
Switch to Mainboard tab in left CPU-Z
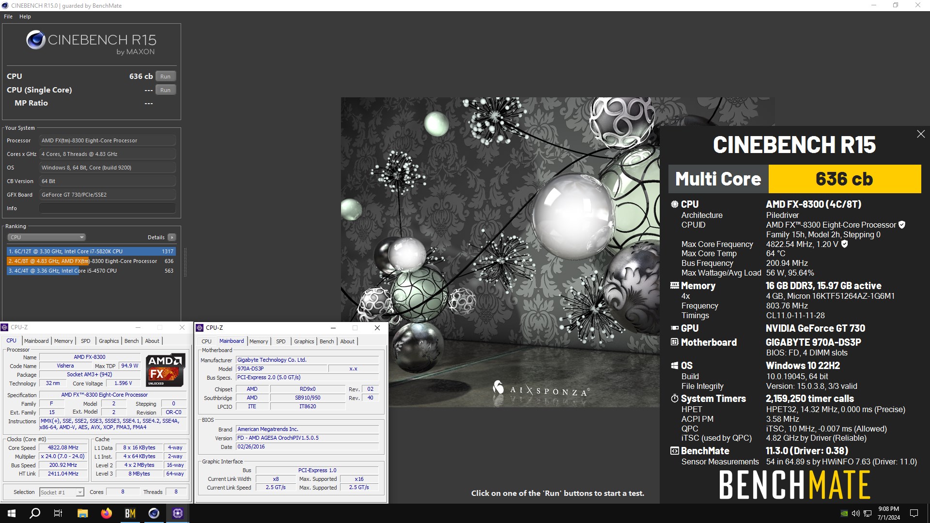36,341
